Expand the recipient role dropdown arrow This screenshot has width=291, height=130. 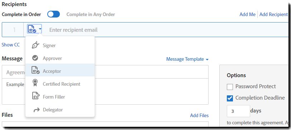(x=40, y=29)
